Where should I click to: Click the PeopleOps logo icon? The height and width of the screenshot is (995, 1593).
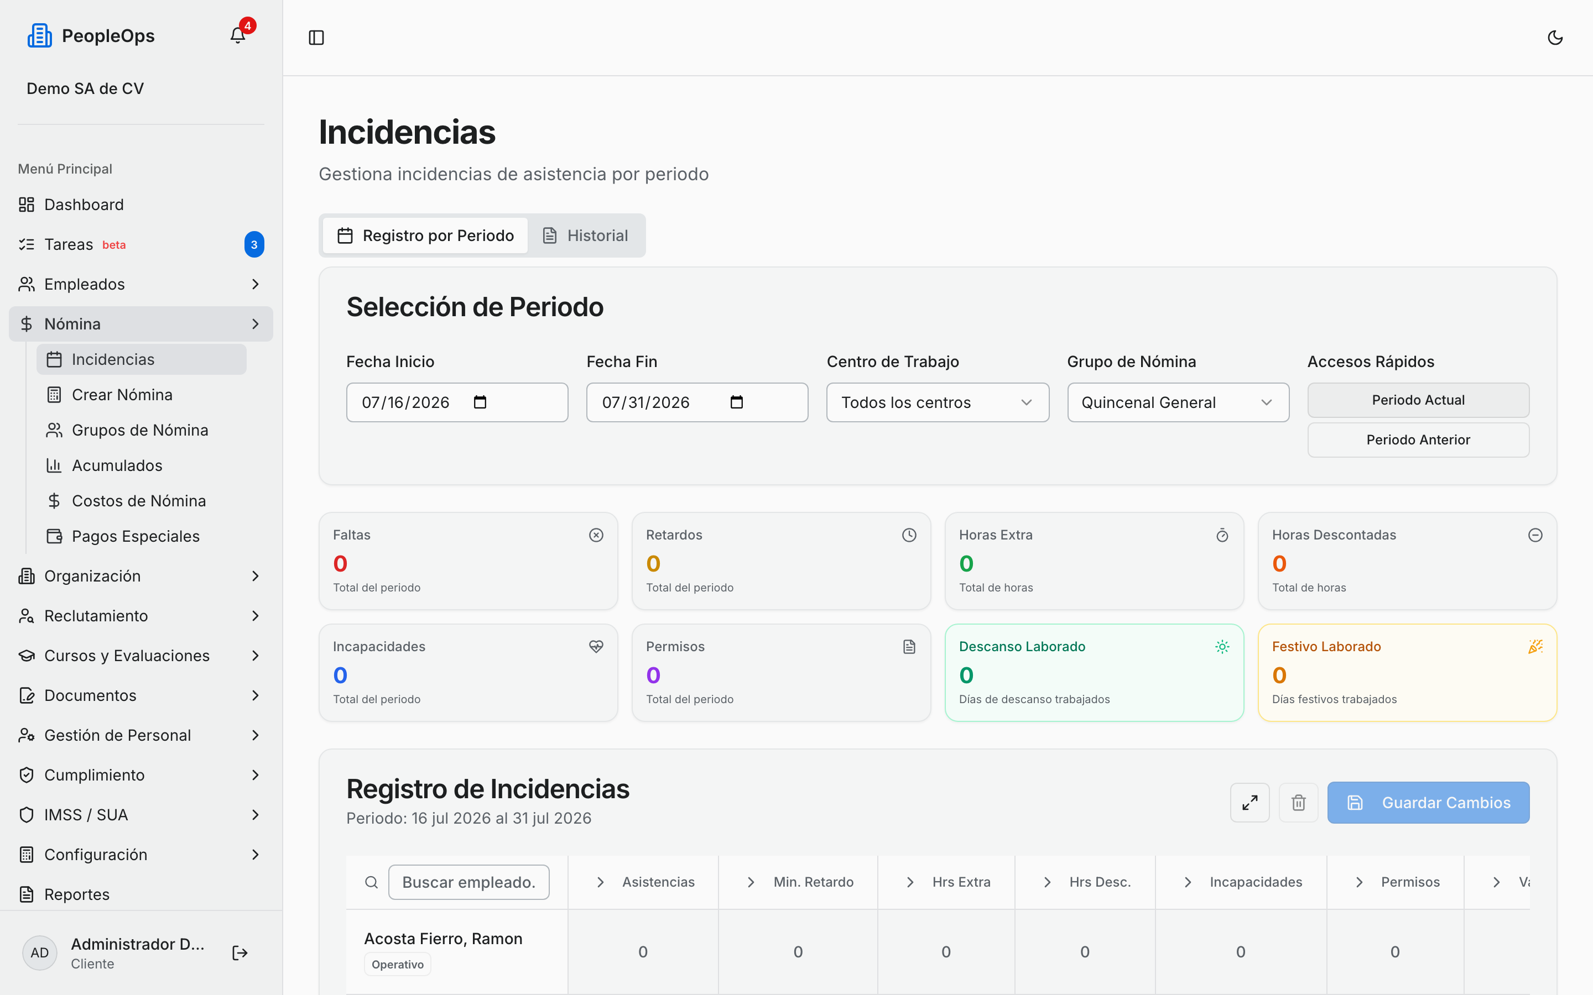pyautogui.click(x=39, y=35)
